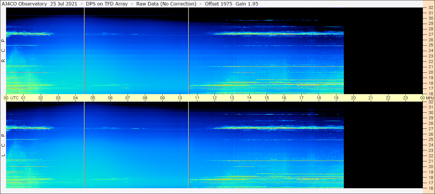This screenshot has height=194, width=435.
Task: Click RCP frequency scale label '21'
Action: [431, 67]
